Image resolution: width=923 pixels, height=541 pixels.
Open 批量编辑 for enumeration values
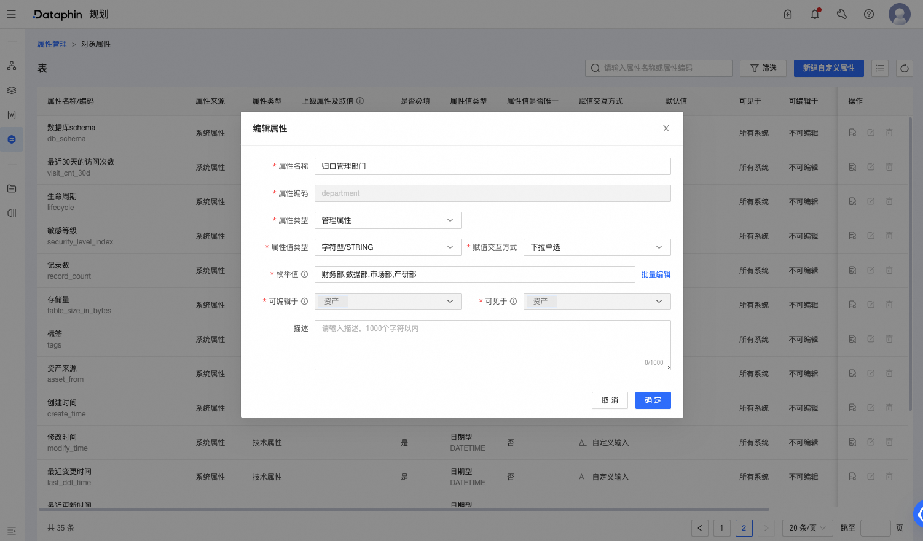pyautogui.click(x=656, y=274)
